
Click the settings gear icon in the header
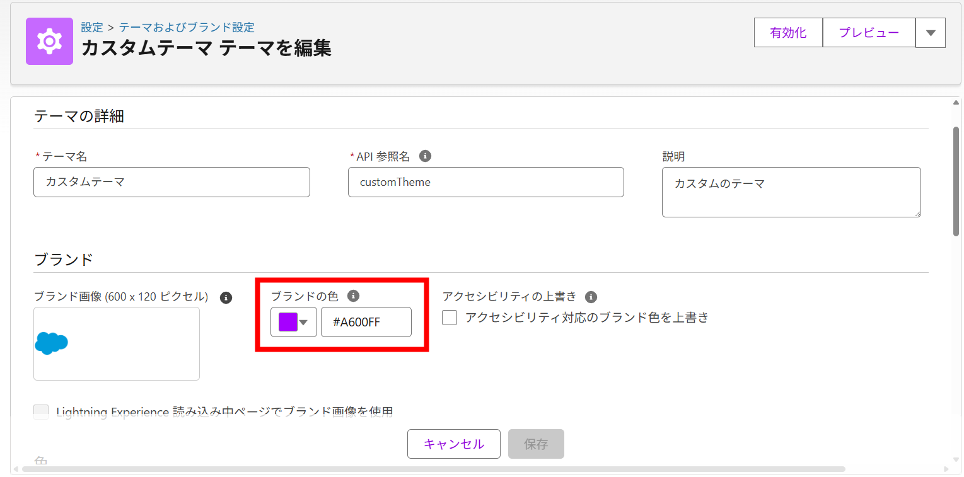click(x=49, y=41)
